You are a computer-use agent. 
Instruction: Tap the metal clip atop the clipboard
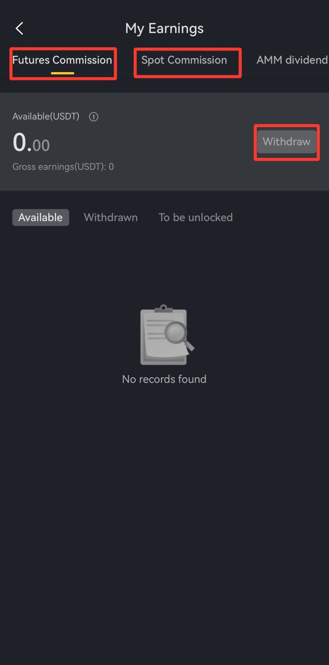[x=163, y=309]
